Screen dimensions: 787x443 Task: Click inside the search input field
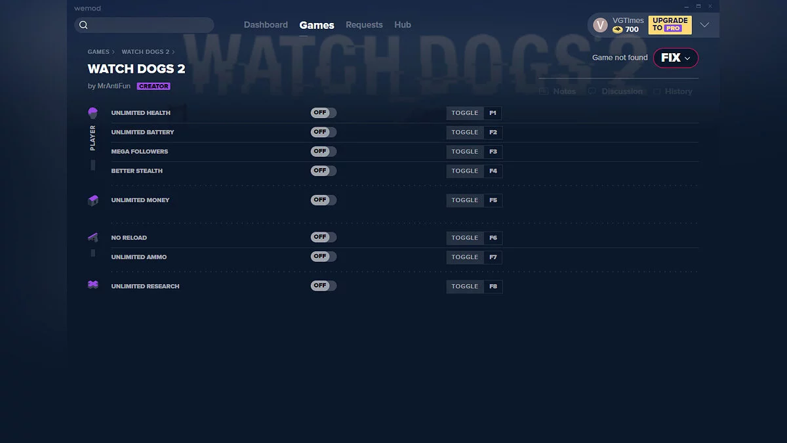click(x=144, y=24)
